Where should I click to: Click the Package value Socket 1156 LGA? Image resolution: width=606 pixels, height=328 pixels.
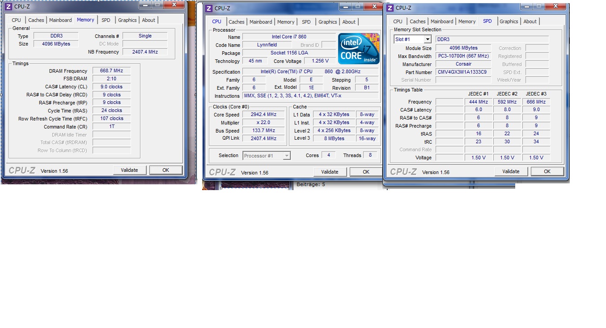click(289, 53)
